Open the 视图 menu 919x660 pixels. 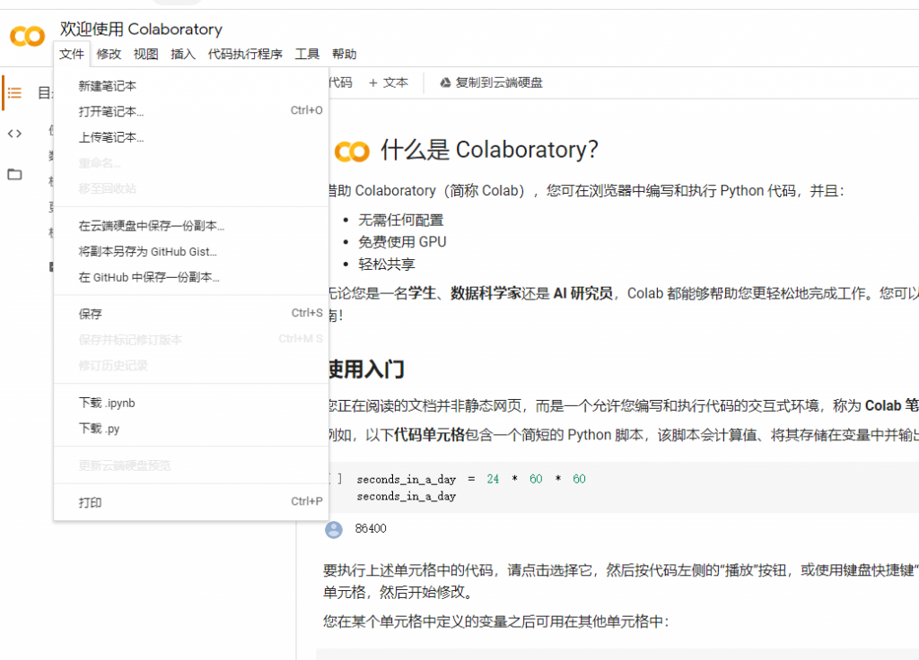point(146,54)
